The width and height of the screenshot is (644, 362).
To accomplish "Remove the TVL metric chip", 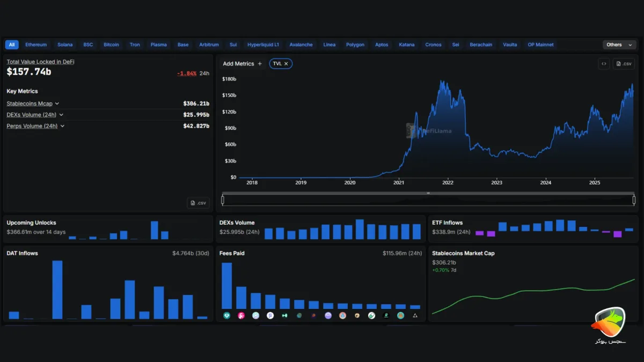I will coord(286,64).
